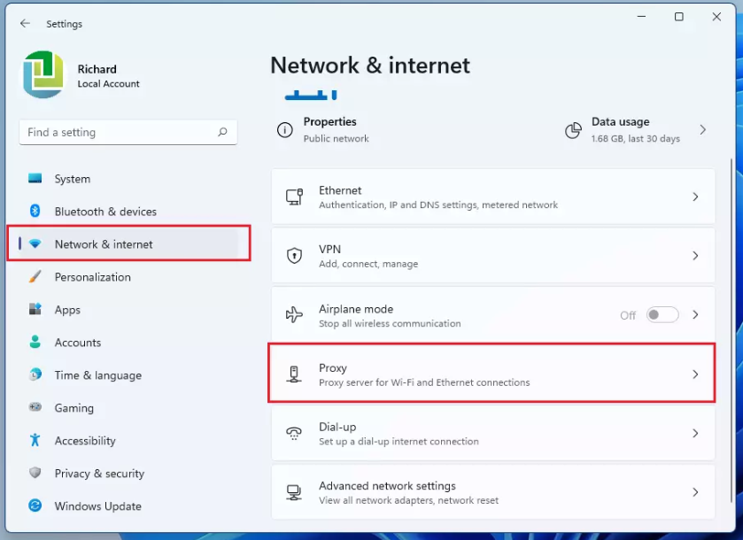This screenshot has height=540, width=743.
Task: Click the Airplane mode plane icon
Action: (x=294, y=314)
